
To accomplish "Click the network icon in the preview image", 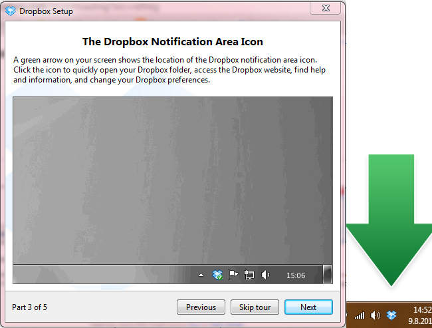I will [249, 275].
